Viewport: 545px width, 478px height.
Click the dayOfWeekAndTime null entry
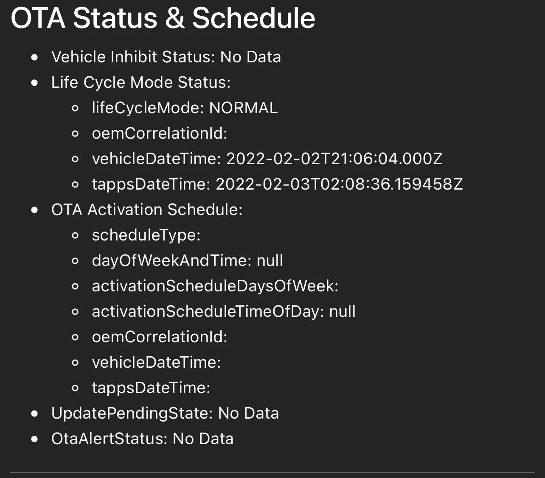pos(187,260)
